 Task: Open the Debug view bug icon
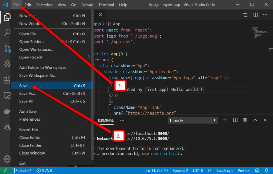click(x=7, y=64)
